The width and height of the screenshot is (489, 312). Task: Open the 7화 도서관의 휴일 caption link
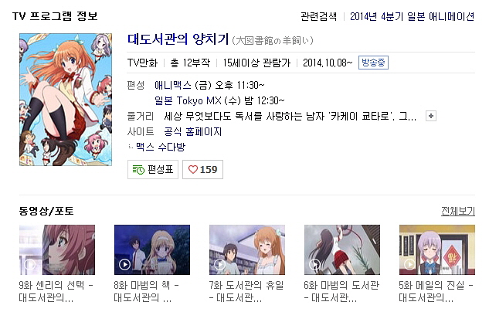point(246,291)
